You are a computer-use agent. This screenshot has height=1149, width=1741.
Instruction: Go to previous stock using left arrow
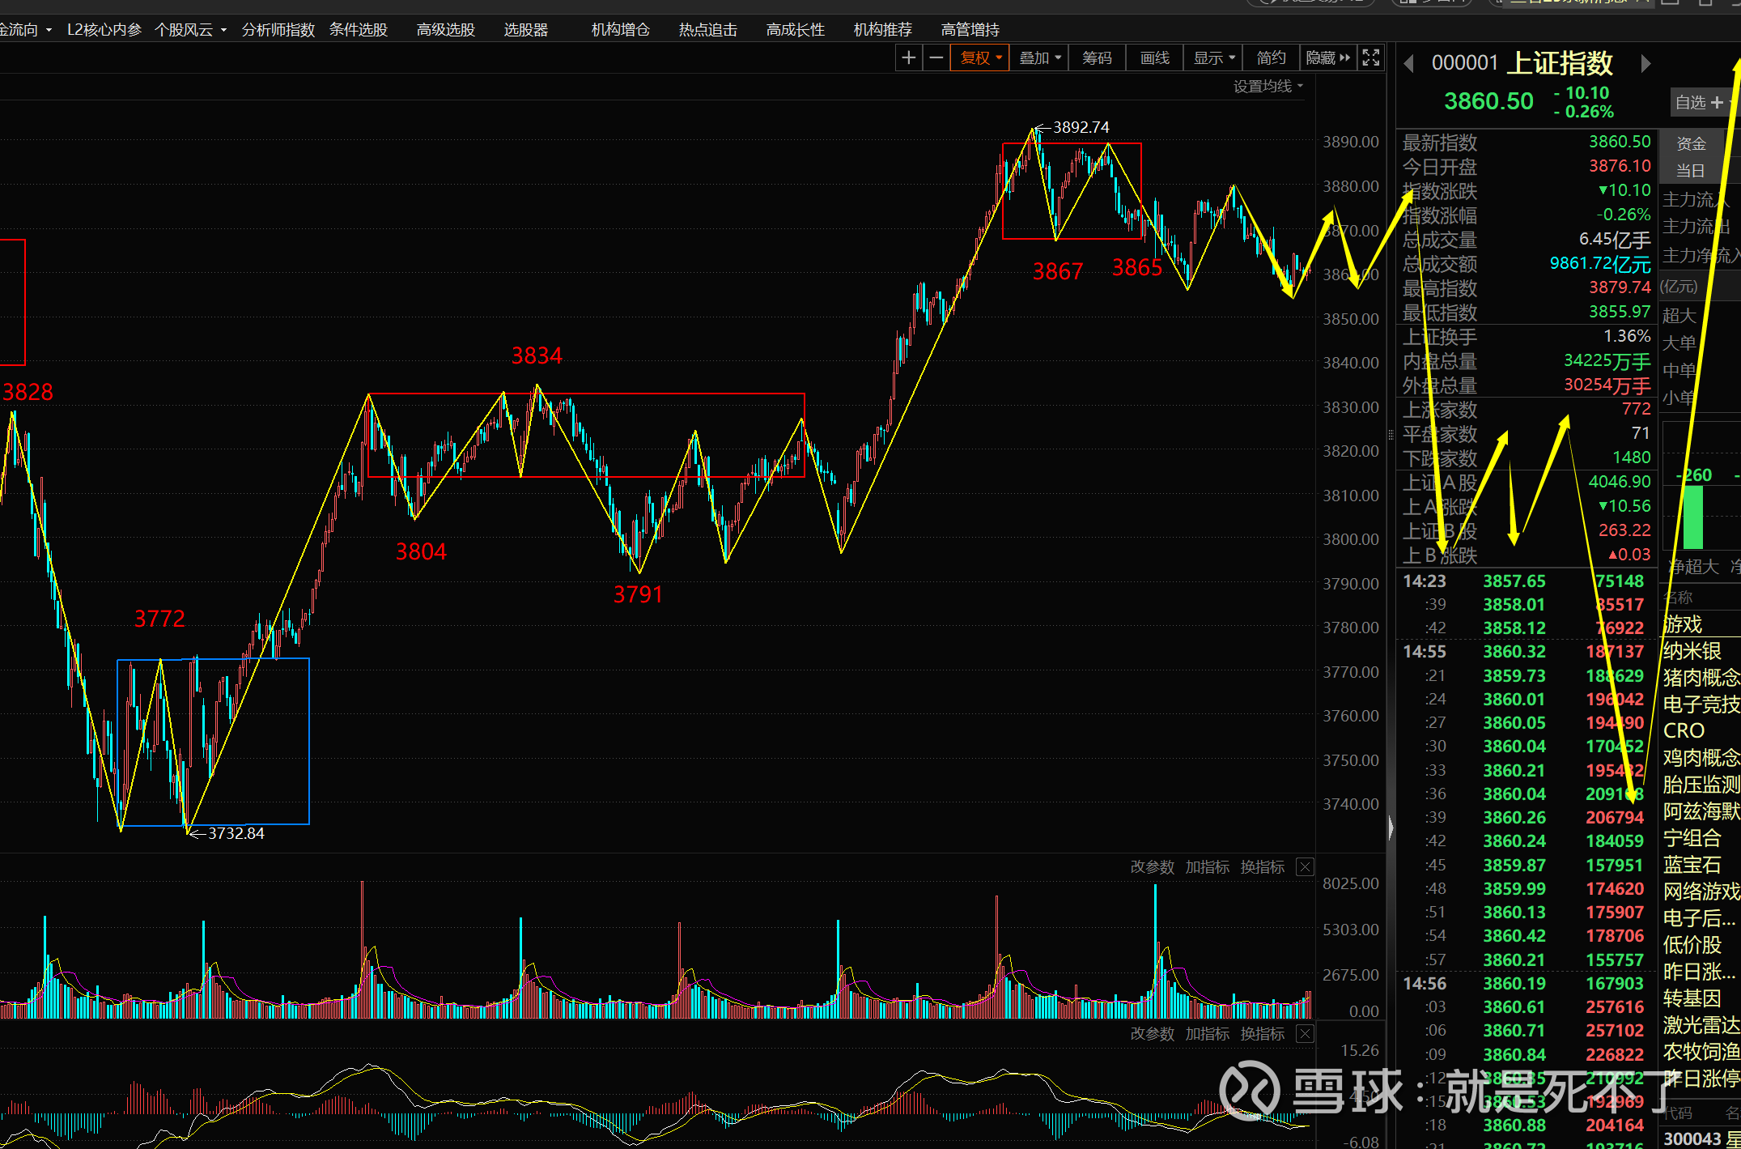pyautogui.click(x=1409, y=63)
